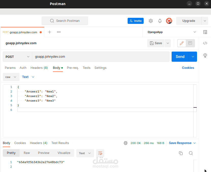Click the request name goapp.johnydev.com title
211x172 pixels.
(21, 43)
